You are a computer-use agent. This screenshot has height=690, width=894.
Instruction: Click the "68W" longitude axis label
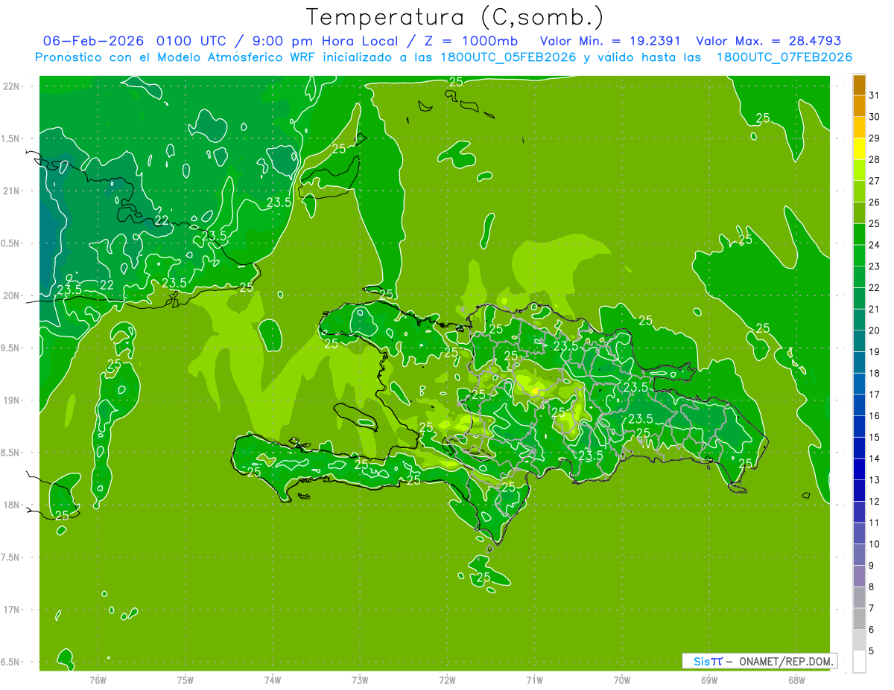(x=796, y=680)
